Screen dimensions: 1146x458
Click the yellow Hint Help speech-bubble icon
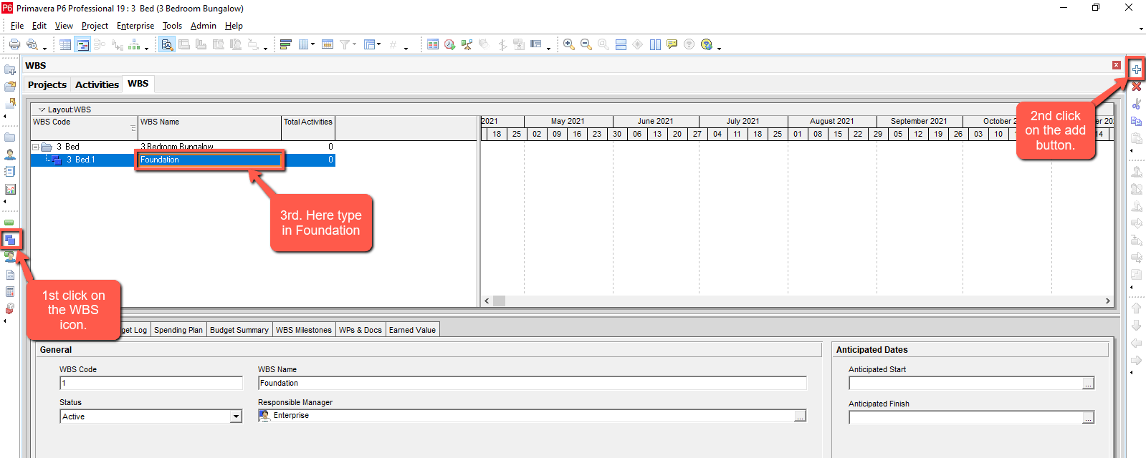coord(672,44)
